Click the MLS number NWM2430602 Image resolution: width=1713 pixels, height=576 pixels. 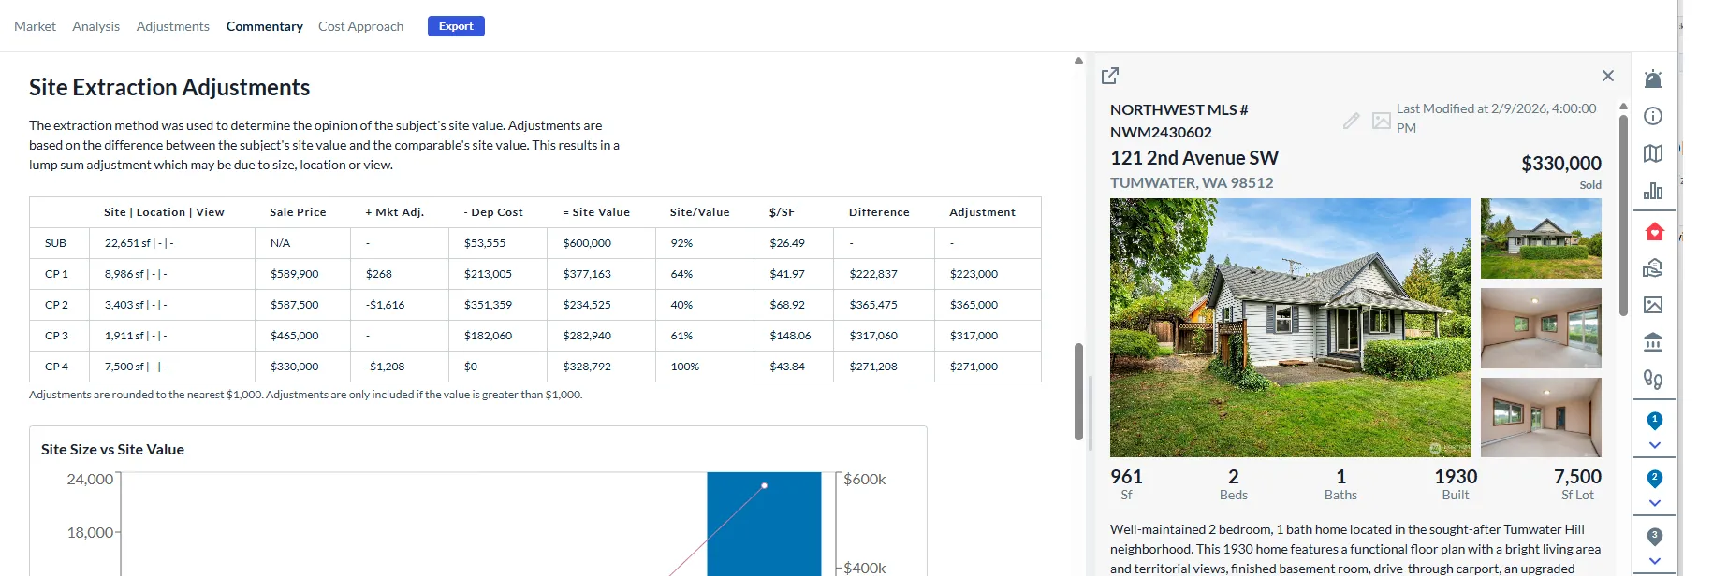pos(1161,132)
